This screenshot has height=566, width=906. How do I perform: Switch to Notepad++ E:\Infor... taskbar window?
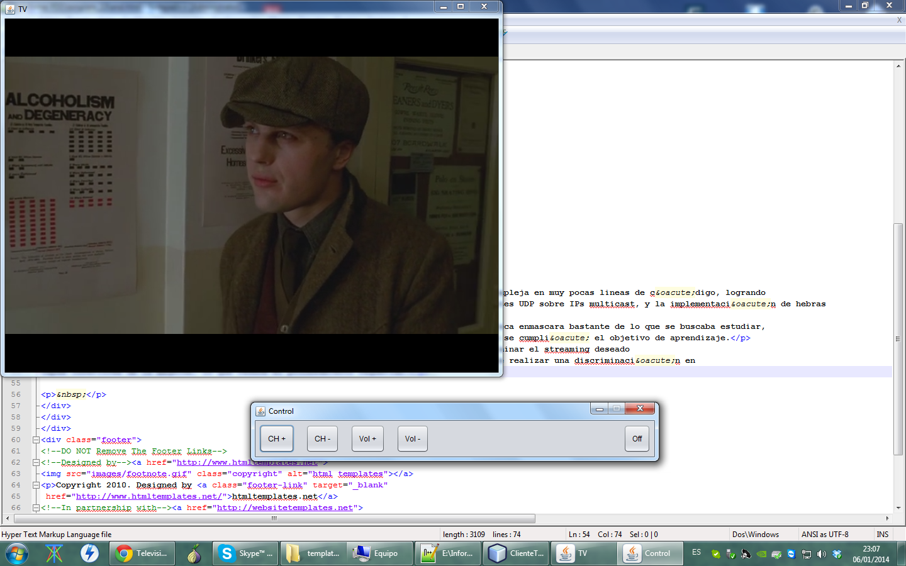point(449,553)
